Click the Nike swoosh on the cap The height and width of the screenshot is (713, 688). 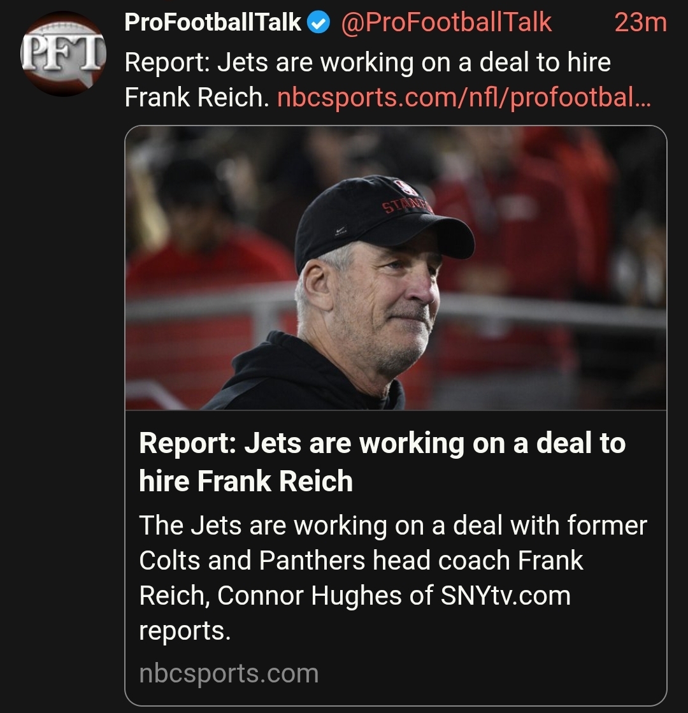(341, 229)
